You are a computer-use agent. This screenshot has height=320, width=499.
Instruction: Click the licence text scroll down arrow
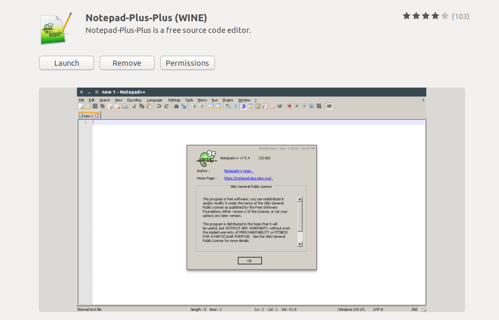click(300, 244)
